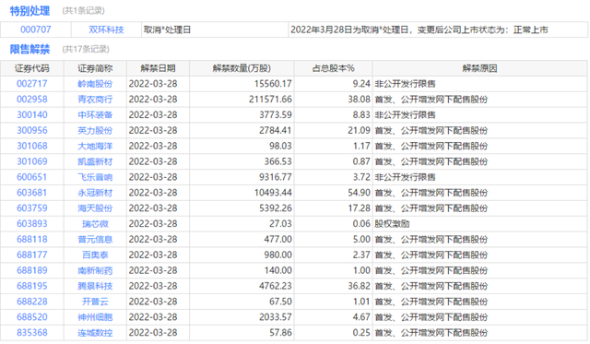
Task: Open 海天股份 stock link
Action: click(x=95, y=208)
